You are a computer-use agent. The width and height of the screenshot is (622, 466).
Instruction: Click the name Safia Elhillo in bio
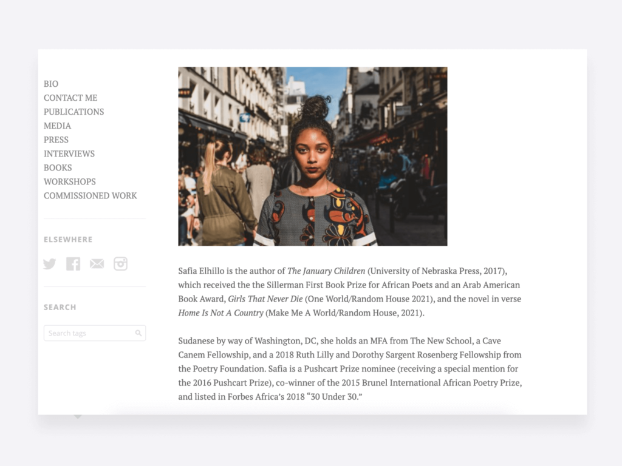tap(201, 271)
